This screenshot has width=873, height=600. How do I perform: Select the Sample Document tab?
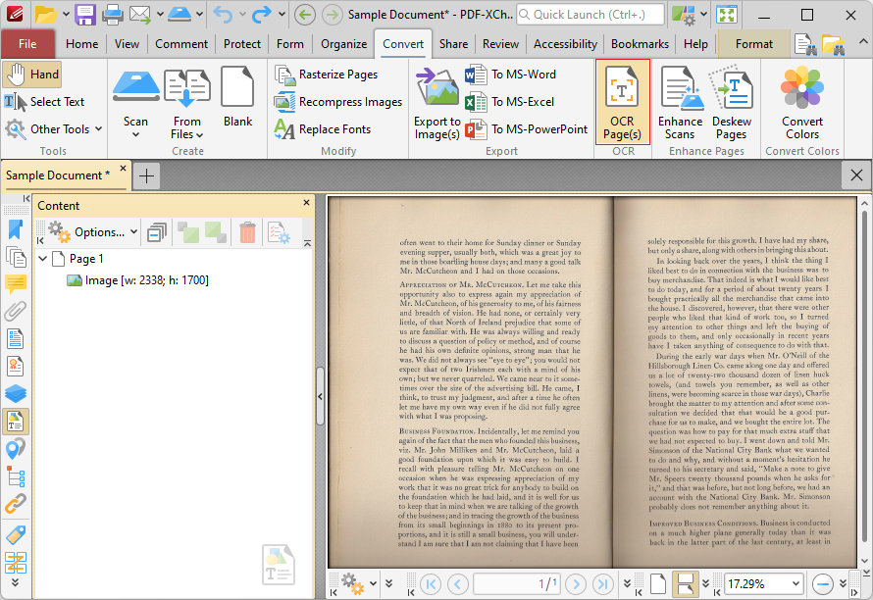pos(58,175)
